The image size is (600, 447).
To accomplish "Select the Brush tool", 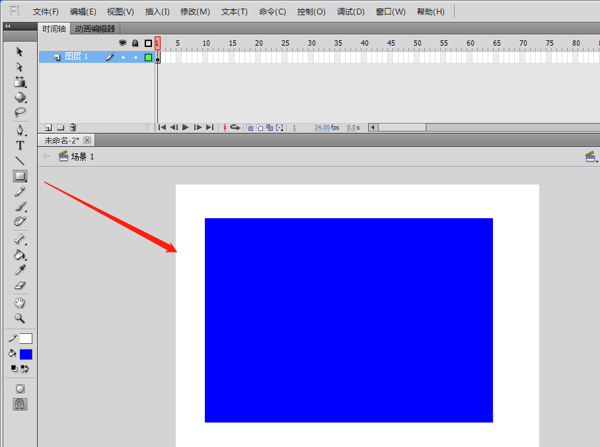I will point(20,207).
